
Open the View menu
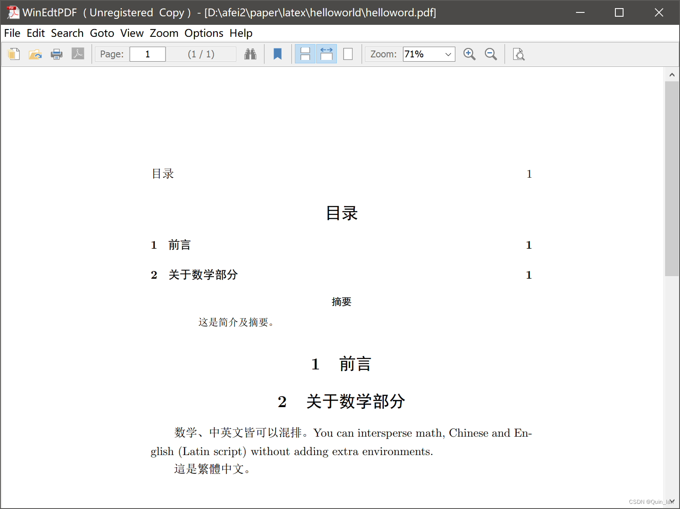[132, 33]
